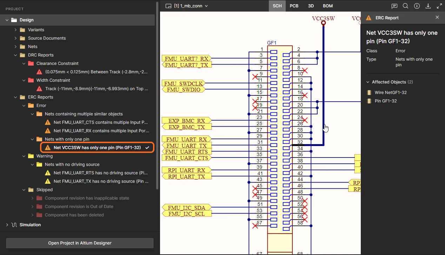
Task: Close the ERC Report panel
Action: coord(437,18)
